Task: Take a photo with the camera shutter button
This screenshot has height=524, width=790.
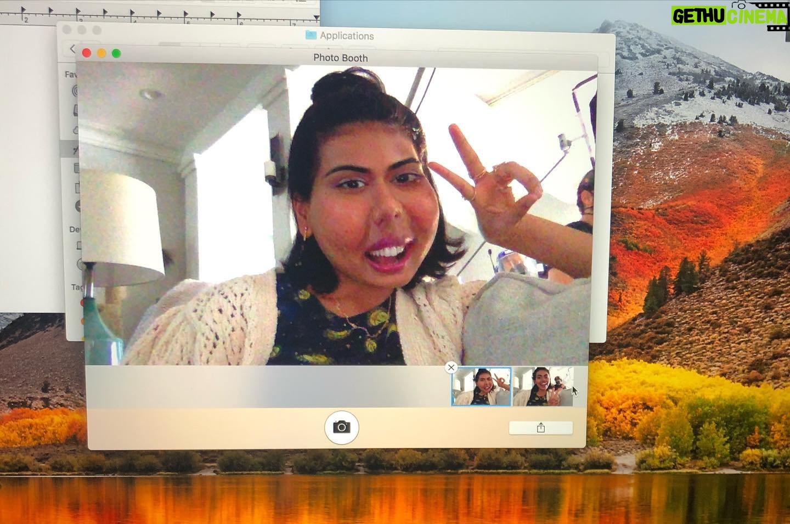Action: pos(341,427)
